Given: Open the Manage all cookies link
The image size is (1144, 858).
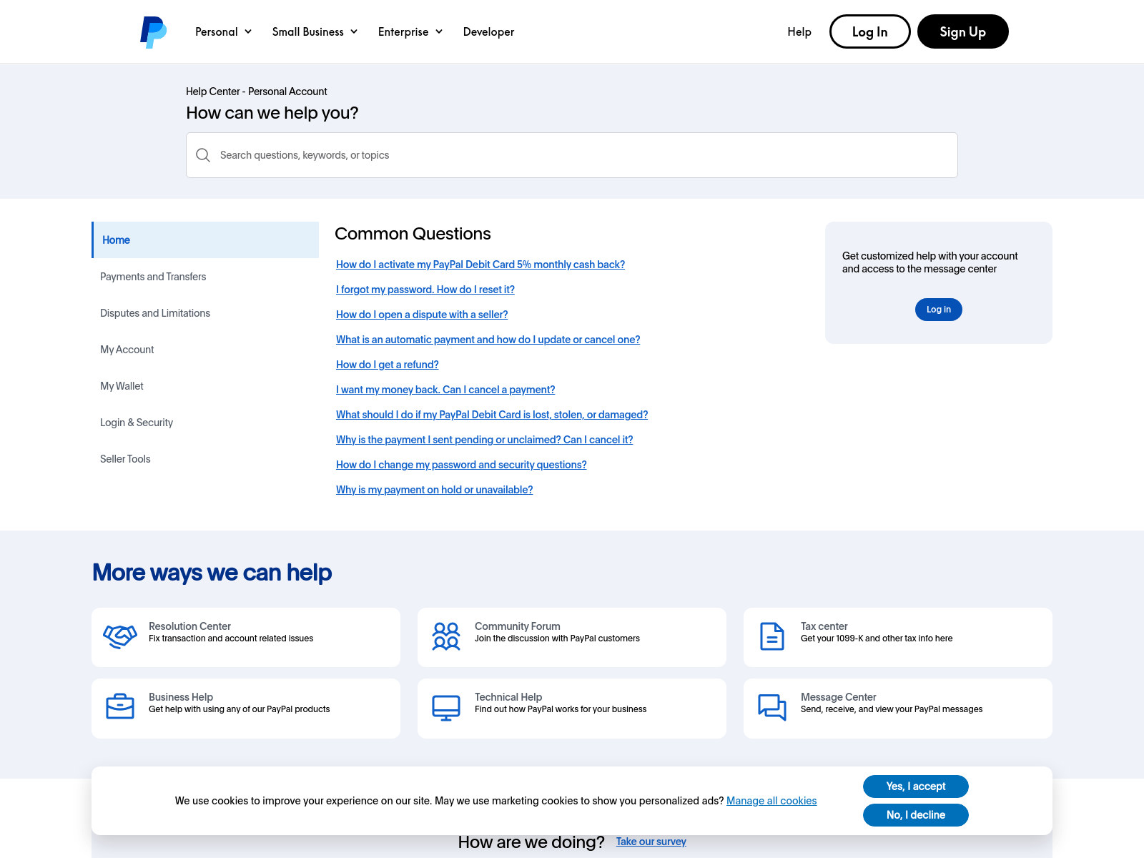Looking at the screenshot, I should pyautogui.click(x=771, y=801).
